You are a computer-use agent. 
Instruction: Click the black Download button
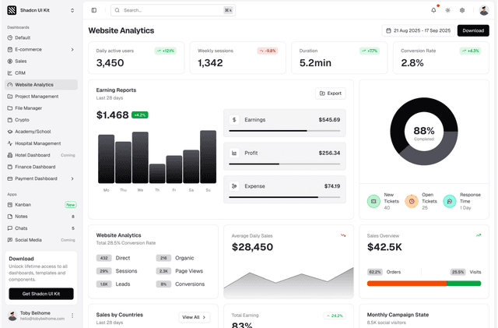pos(473,30)
